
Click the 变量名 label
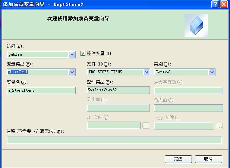(17, 82)
